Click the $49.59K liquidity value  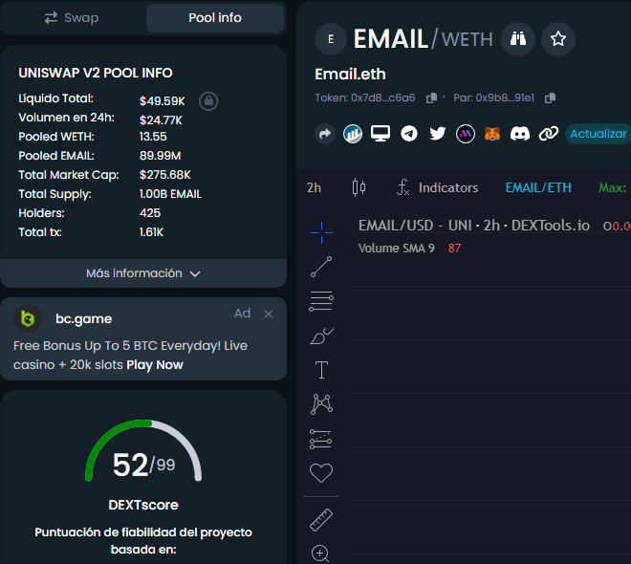click(163, 101)
